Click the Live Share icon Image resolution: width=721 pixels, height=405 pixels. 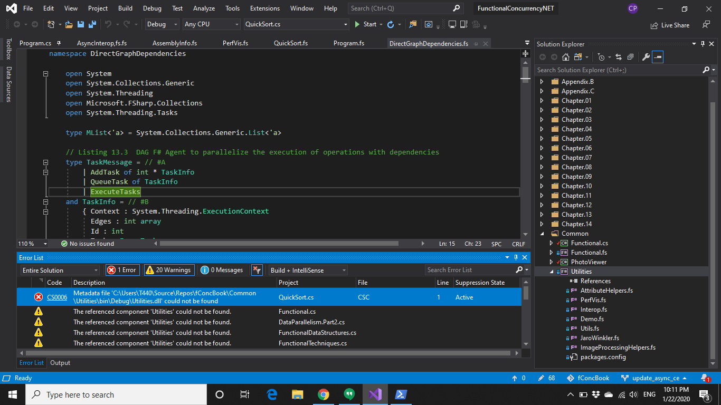pyautogui.click(x=670, y=25)
